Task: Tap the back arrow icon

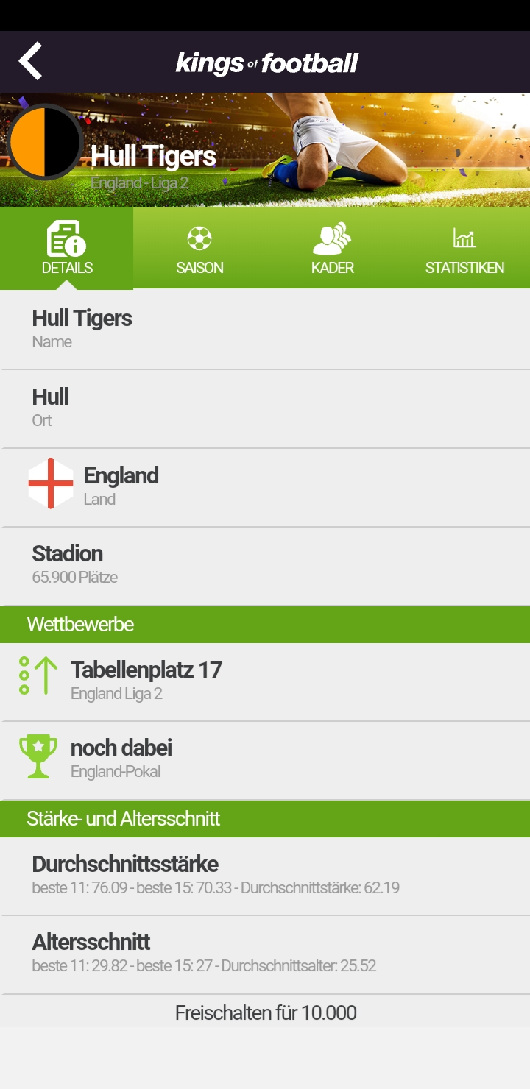Action: pyautogui.click(x=30, y=61)
